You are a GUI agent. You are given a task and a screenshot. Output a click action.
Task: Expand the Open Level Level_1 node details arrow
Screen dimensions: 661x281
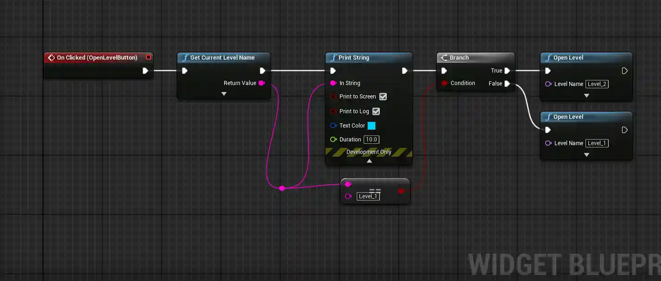point(586,155)
